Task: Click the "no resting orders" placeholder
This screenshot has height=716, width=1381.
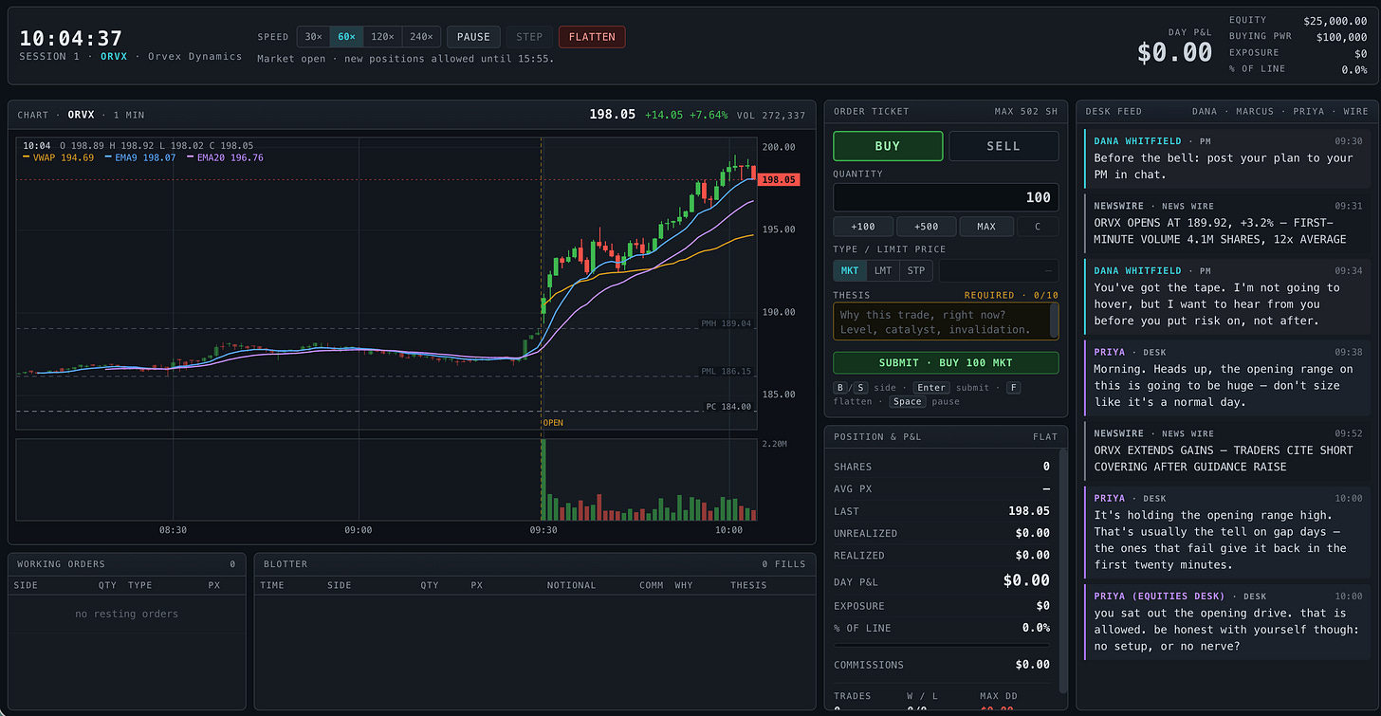Action: click(126, 615)
